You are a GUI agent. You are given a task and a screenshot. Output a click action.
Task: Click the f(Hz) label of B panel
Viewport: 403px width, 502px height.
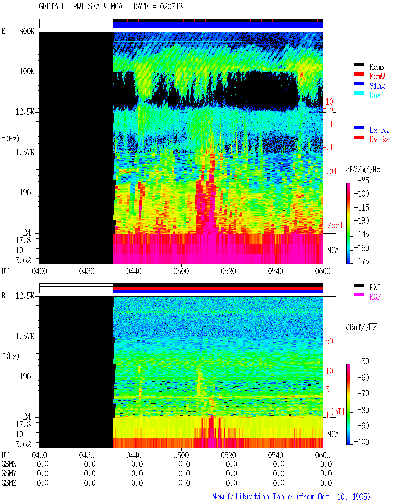[10, 356]
